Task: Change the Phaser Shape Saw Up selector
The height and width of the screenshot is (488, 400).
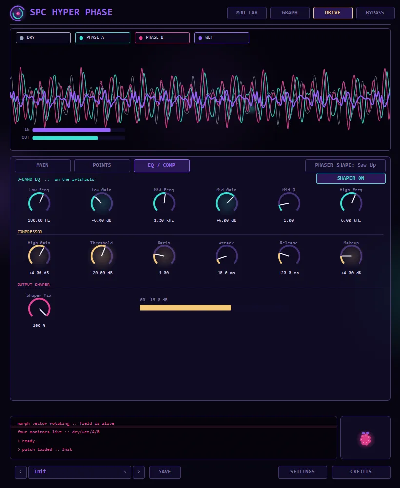Action: (345, 165)
